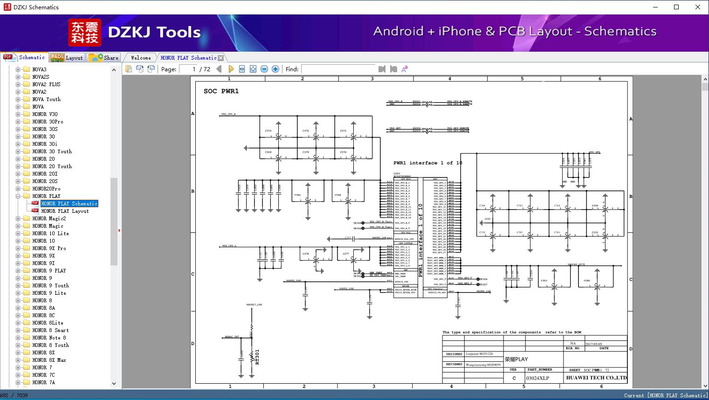Select the NOVA Youth folder
The image size is (709, 400).
tap(46, 99)
